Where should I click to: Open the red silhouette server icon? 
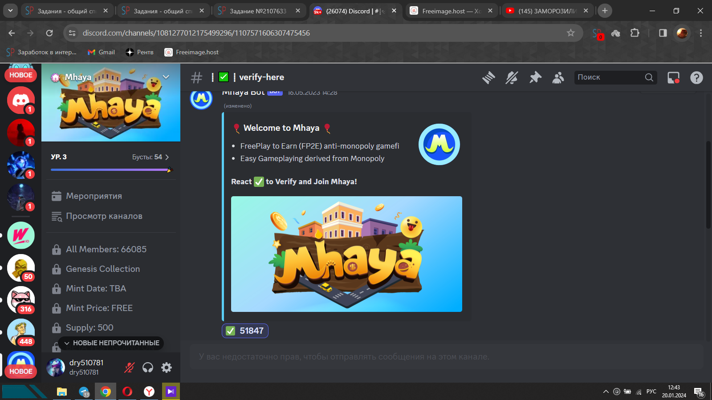point(20,133)
